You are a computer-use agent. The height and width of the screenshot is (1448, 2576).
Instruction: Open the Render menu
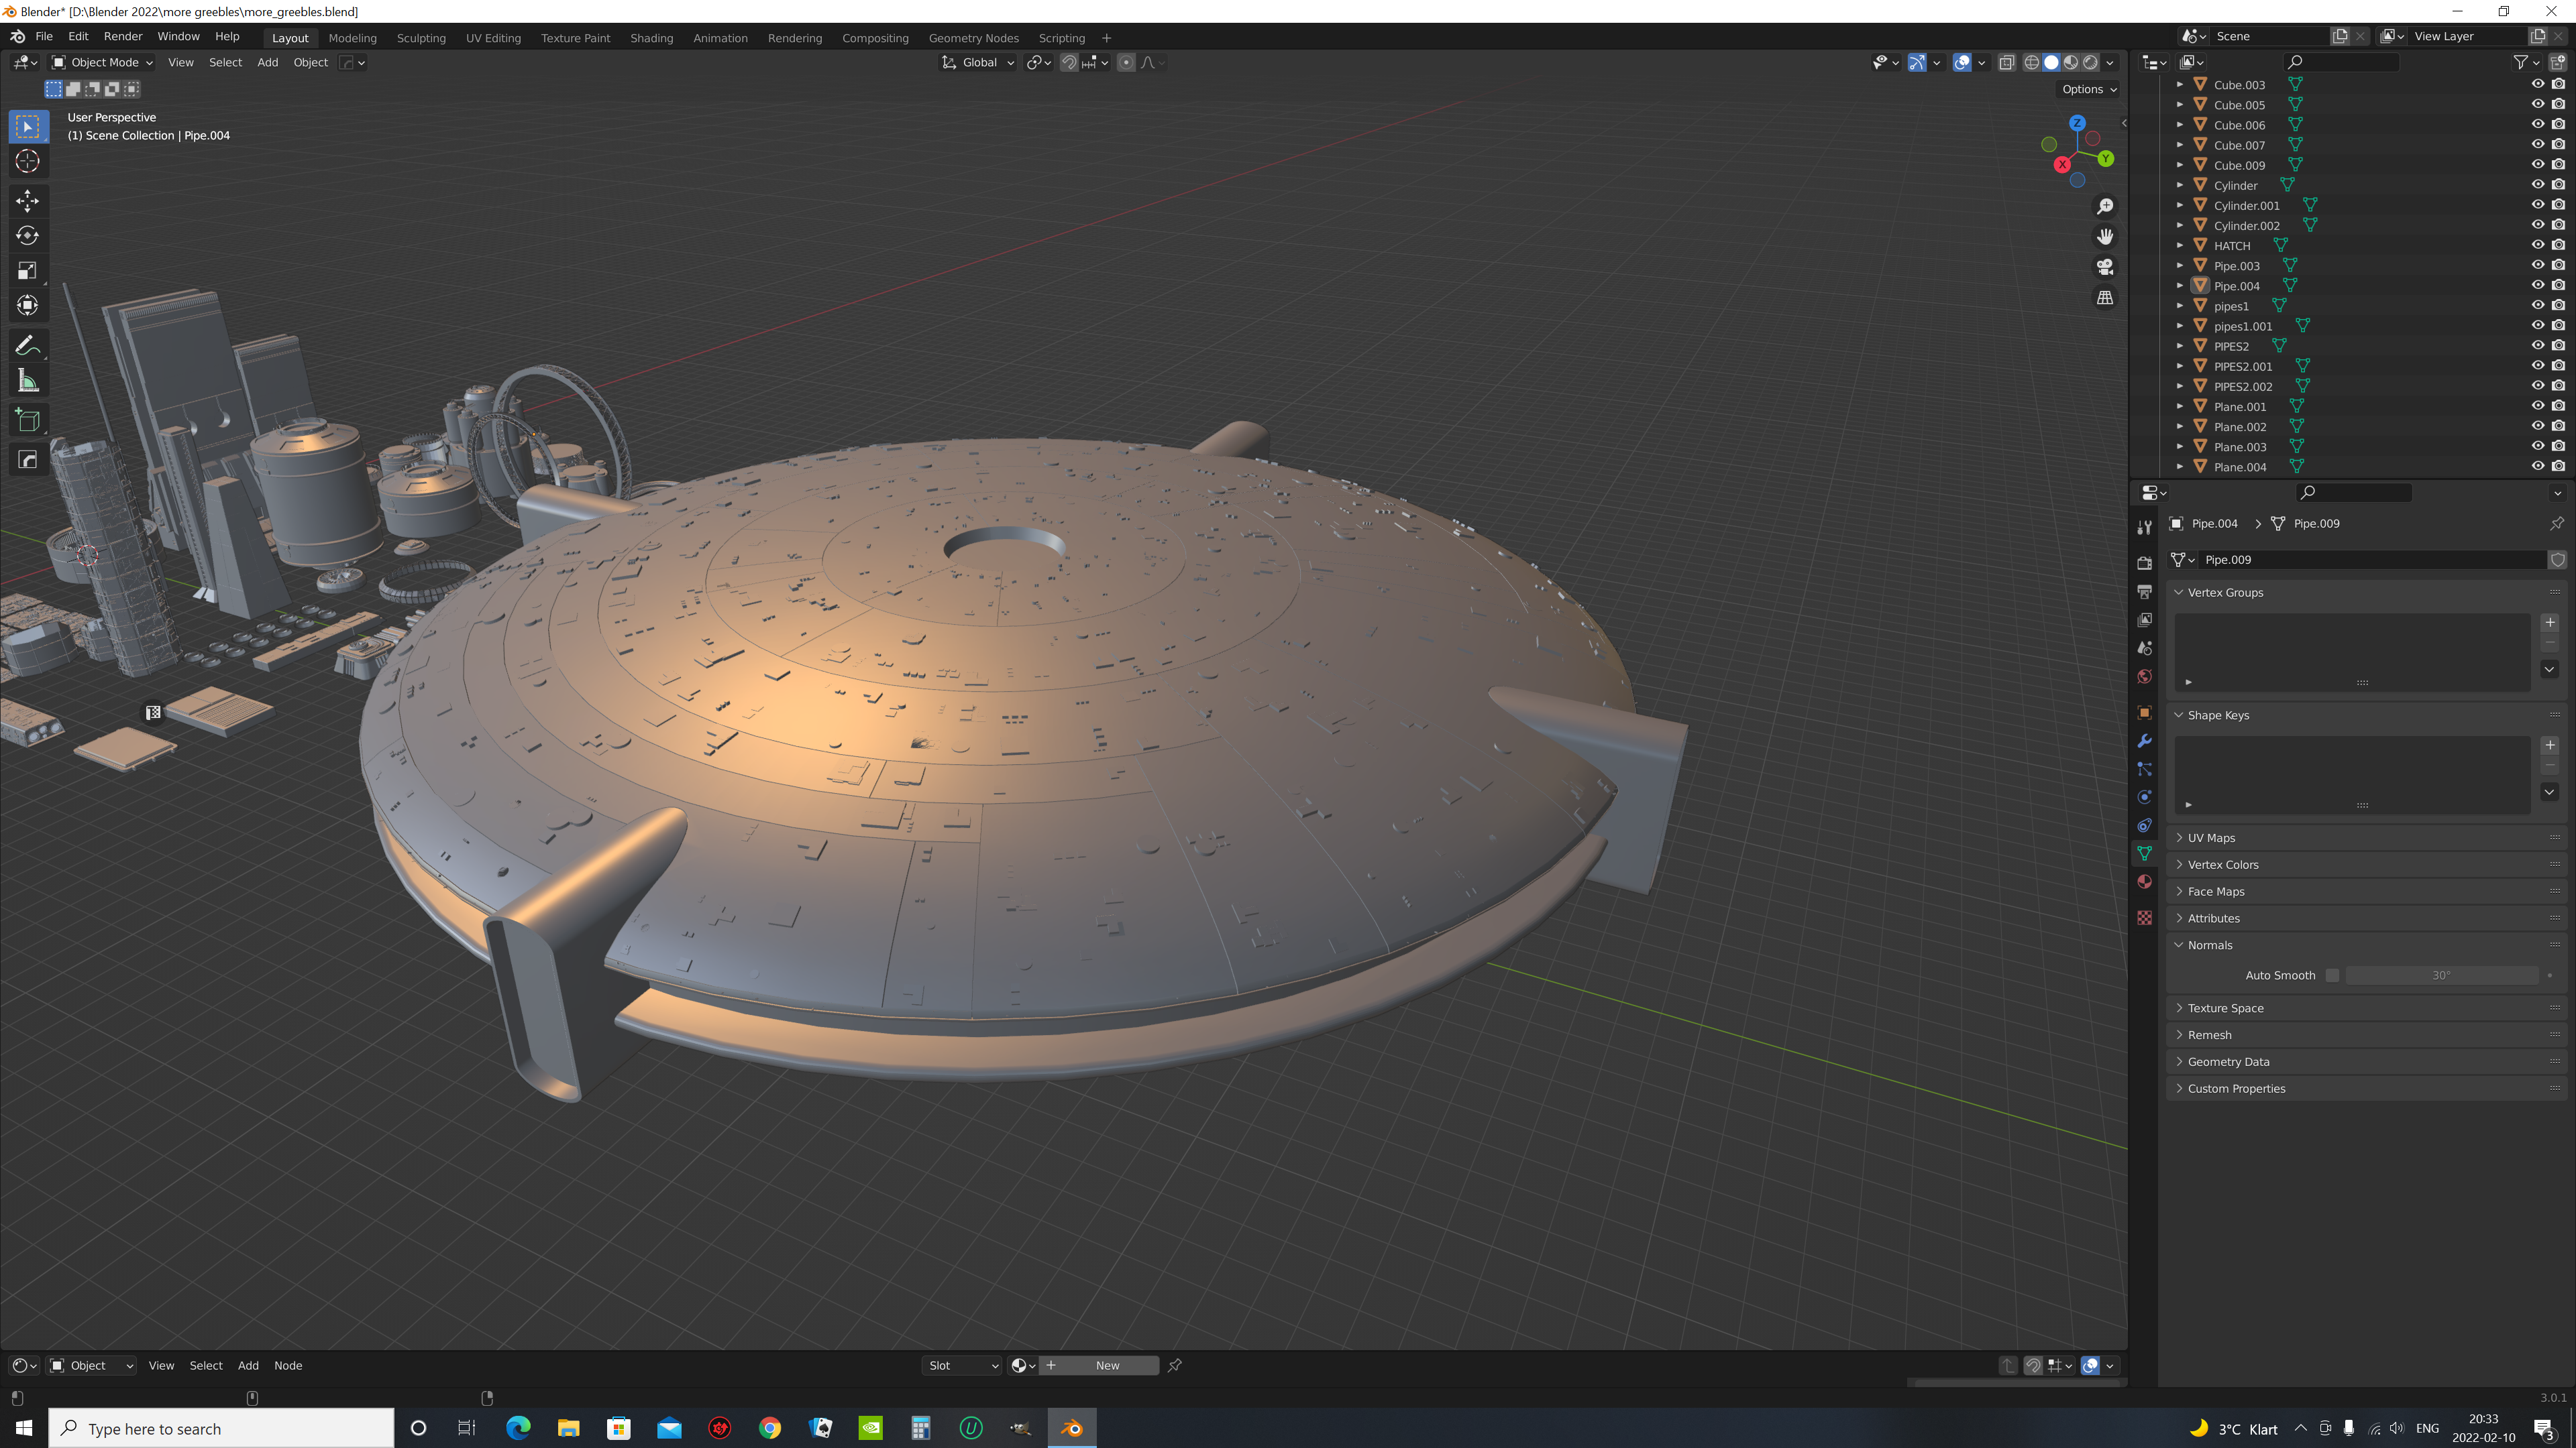click(x=123, y=36)
